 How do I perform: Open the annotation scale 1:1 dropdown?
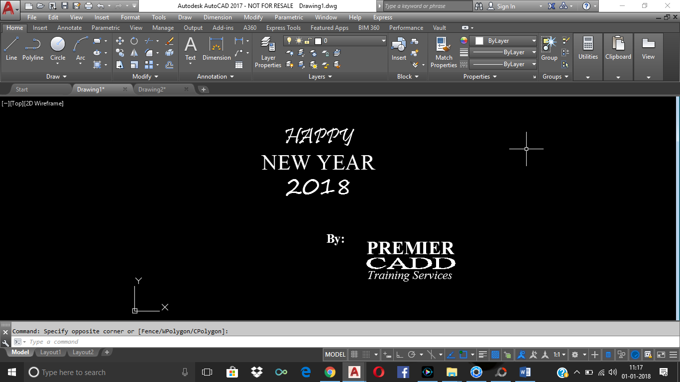[560, 355]
